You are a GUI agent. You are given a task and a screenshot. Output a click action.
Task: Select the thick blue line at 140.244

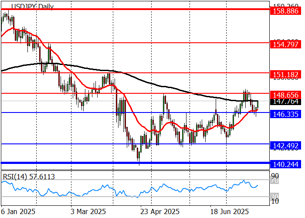131,163
